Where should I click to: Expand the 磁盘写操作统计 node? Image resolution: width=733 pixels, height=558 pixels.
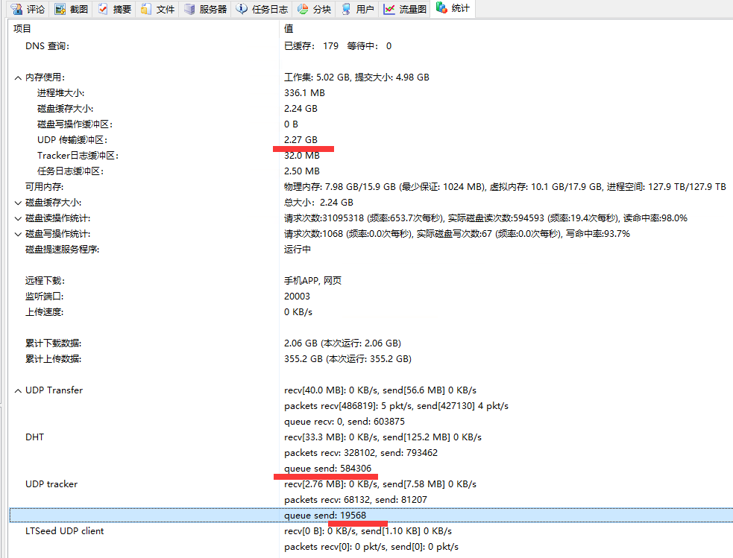pos(18,234)
